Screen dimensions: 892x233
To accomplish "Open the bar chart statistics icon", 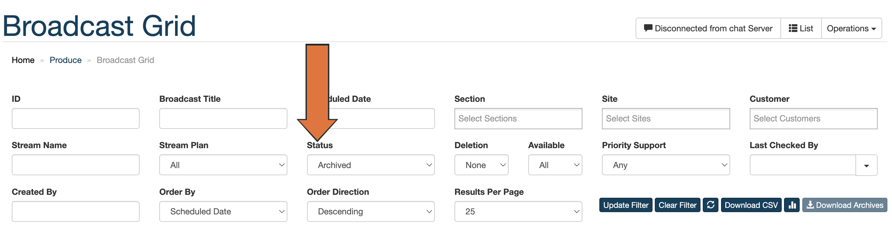I will coord(792,205).
